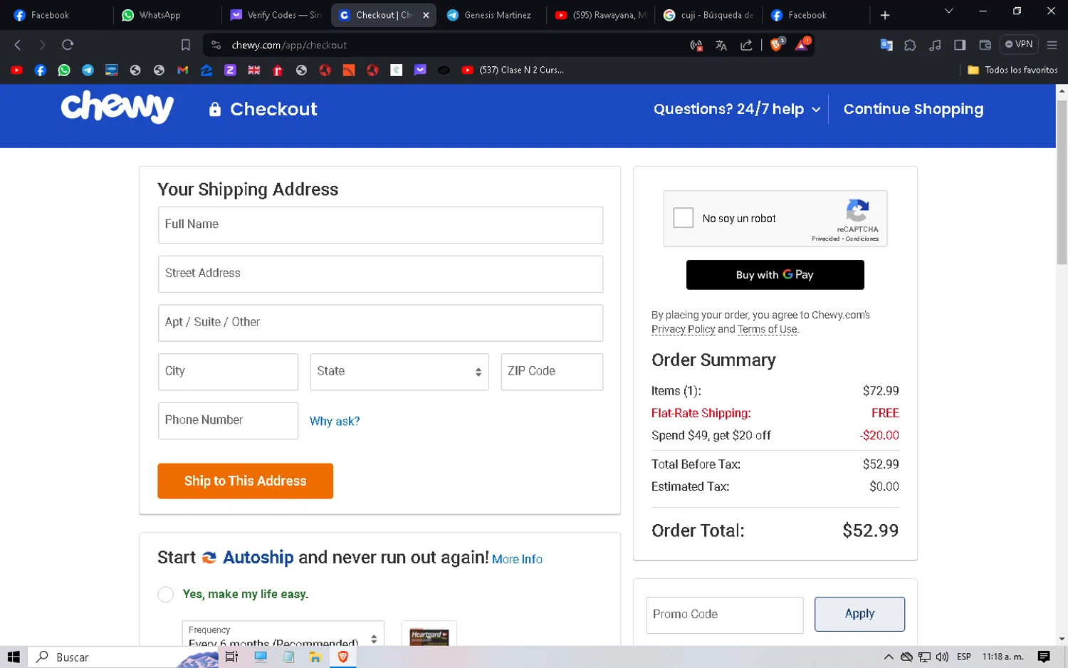The height and width of the screenshot is (668, 1068).
Task: Click the translate page icon in address bar
Action: click(x=721, y=46)
